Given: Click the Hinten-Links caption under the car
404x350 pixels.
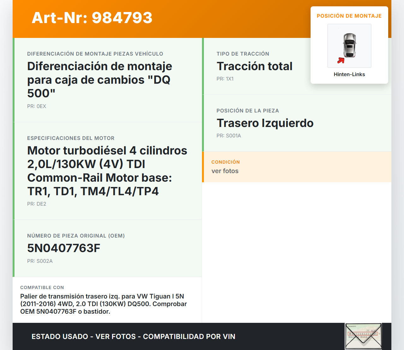Looking at the screenshot, I should (x=349, y=74).
